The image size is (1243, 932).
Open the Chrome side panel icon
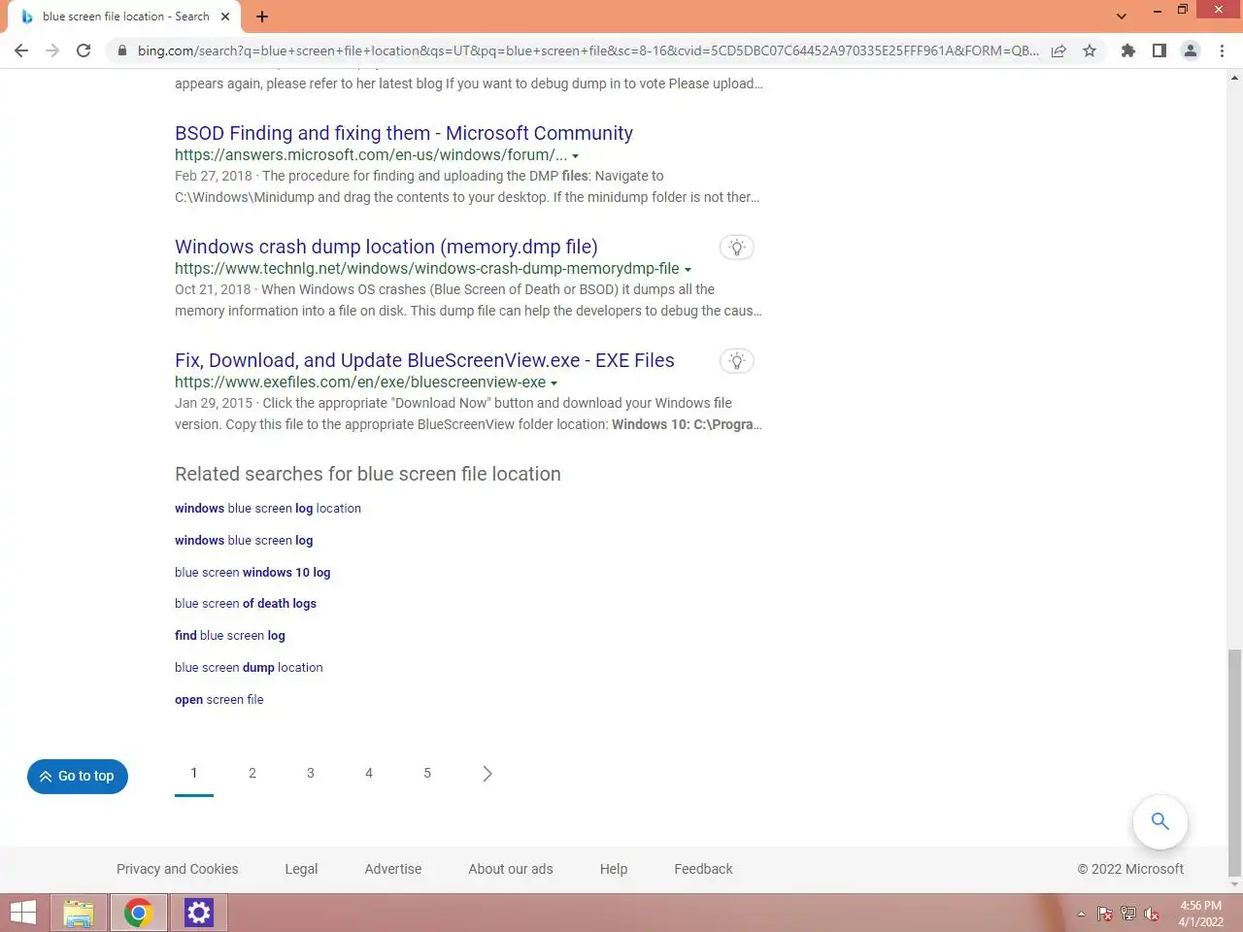point(1159,50)
